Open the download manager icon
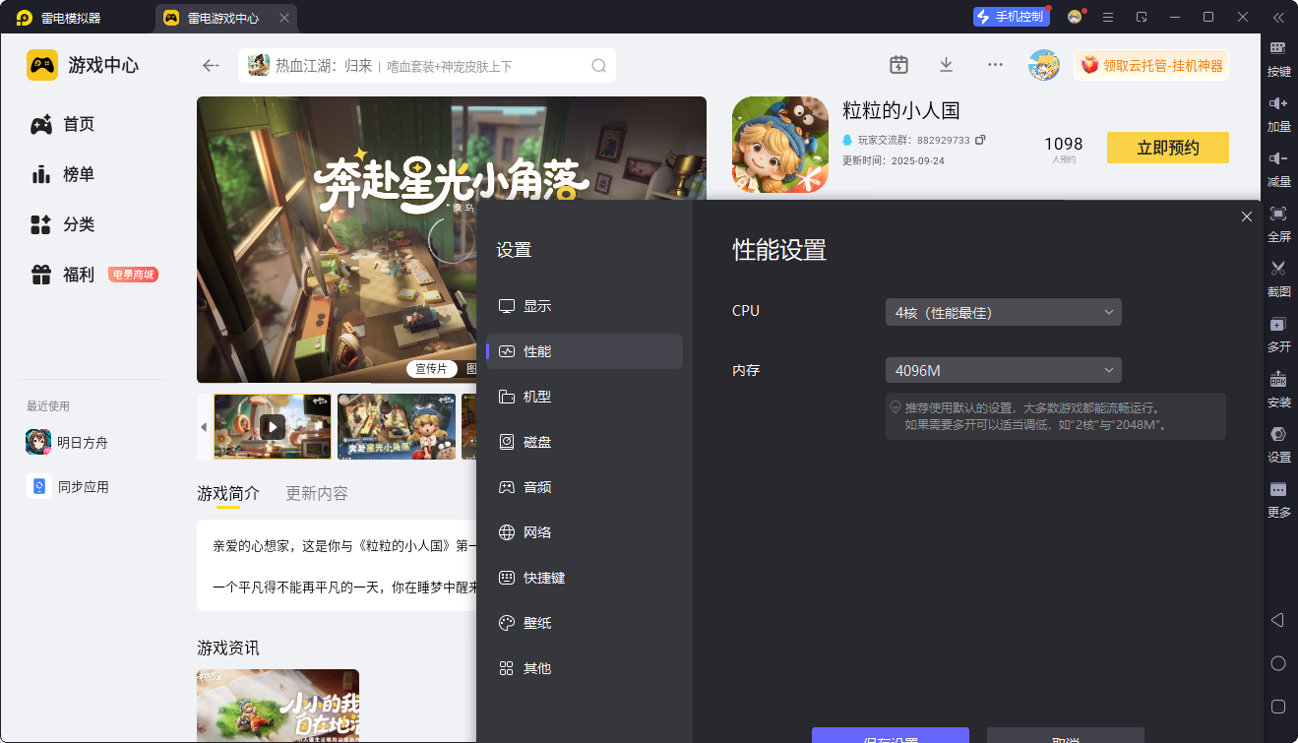Viewport: 1298px width, 743px height. pos(946,65)
